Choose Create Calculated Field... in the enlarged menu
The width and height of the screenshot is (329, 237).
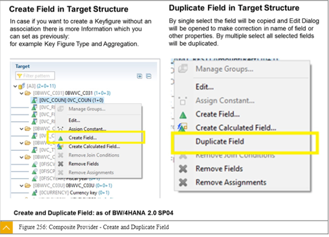[x=236, y=128]
